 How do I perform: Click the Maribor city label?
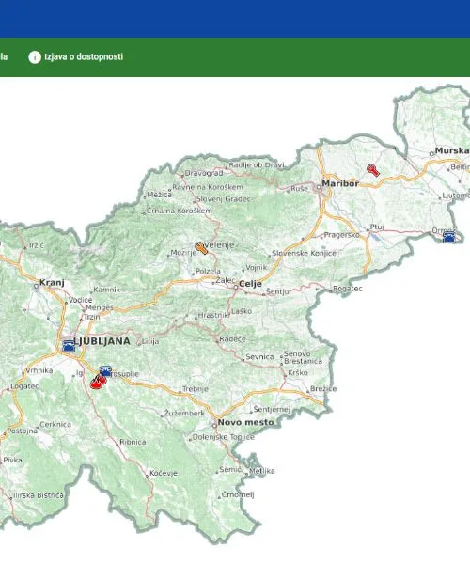[340, 183]
